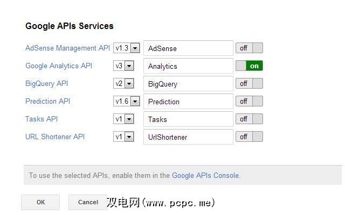Screen dimensions: 345x215
Task: Open the BigQuery API link
Action: point(46,83)
